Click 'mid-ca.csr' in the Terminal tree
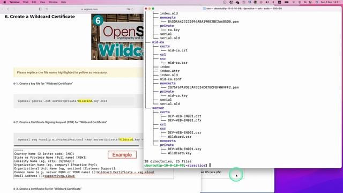The width and height of the screenshot is (343, 193). coord(177,63)
